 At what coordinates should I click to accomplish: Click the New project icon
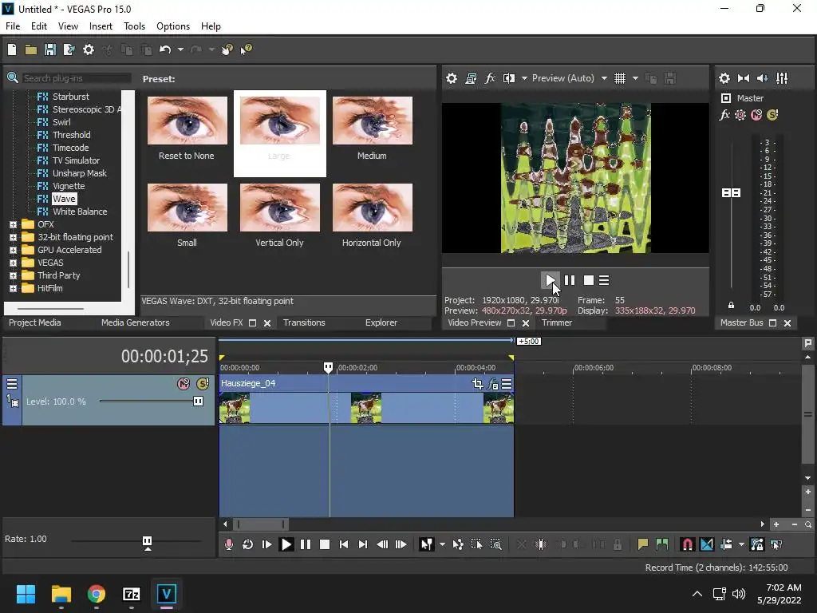12,49
